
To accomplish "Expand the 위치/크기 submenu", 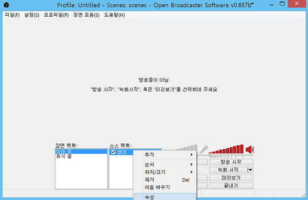I will pos(165,172).
